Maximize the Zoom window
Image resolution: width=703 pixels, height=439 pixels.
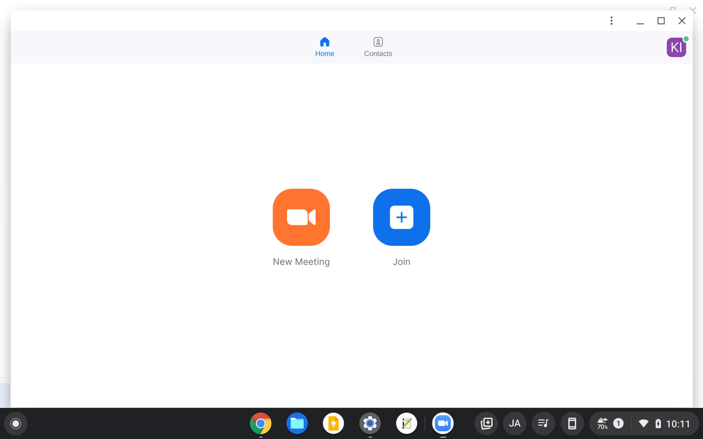point(661,20)
